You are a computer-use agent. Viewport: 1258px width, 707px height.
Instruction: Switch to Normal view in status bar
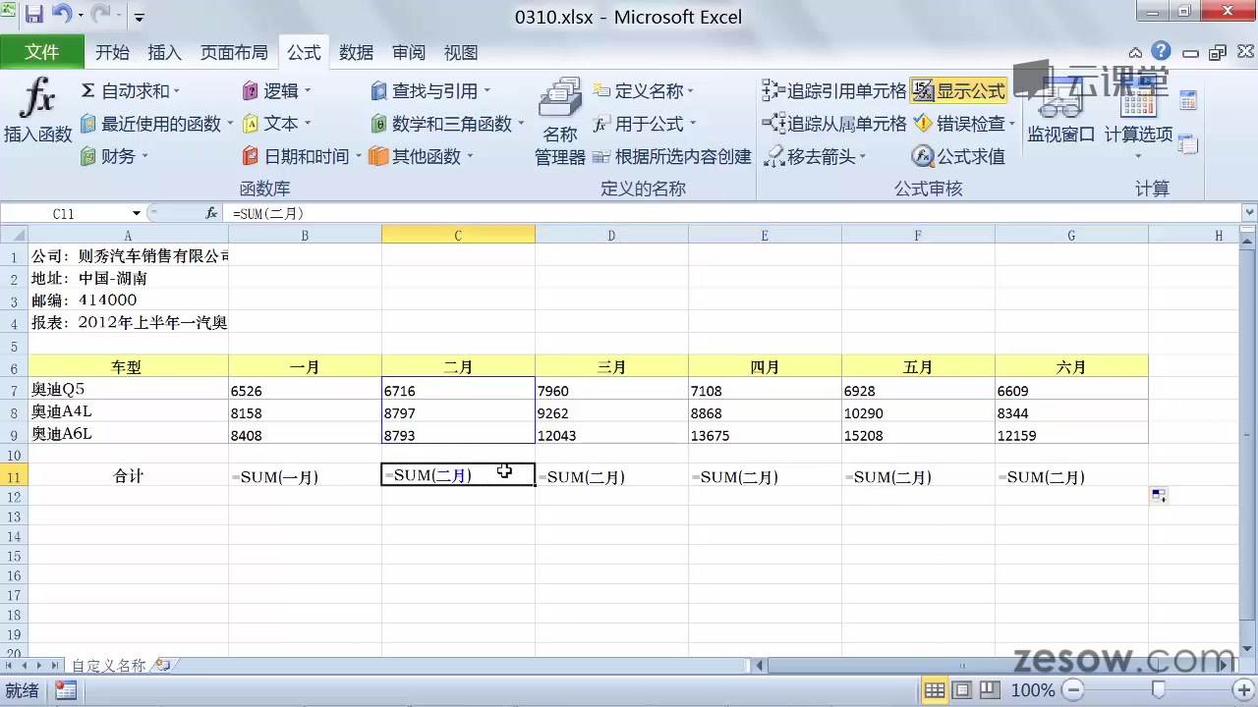[935, 690]
